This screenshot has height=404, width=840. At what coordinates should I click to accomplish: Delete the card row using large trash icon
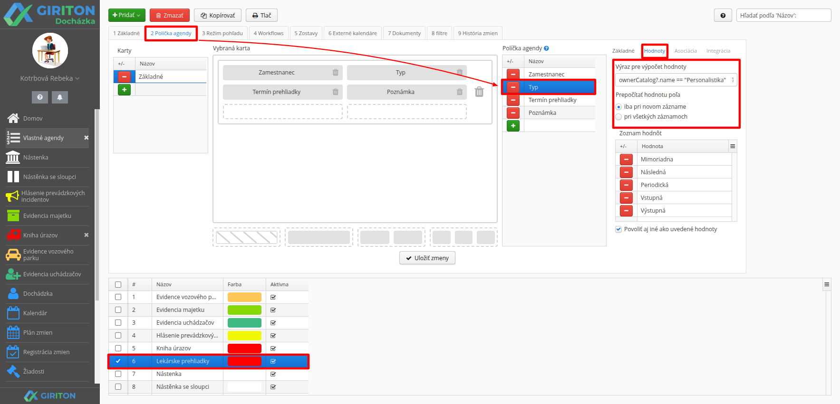pyautogui.click(x=479, y=92)
